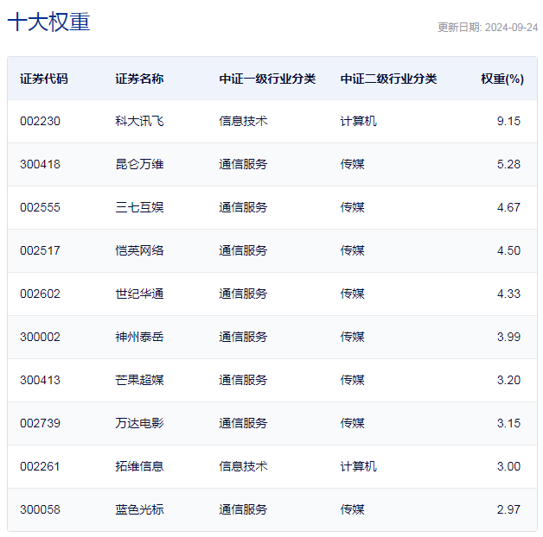This screenshot has width=543, height=537.
Task: Click the 中证二级行业分类 column header
Action: coord(388,79)
